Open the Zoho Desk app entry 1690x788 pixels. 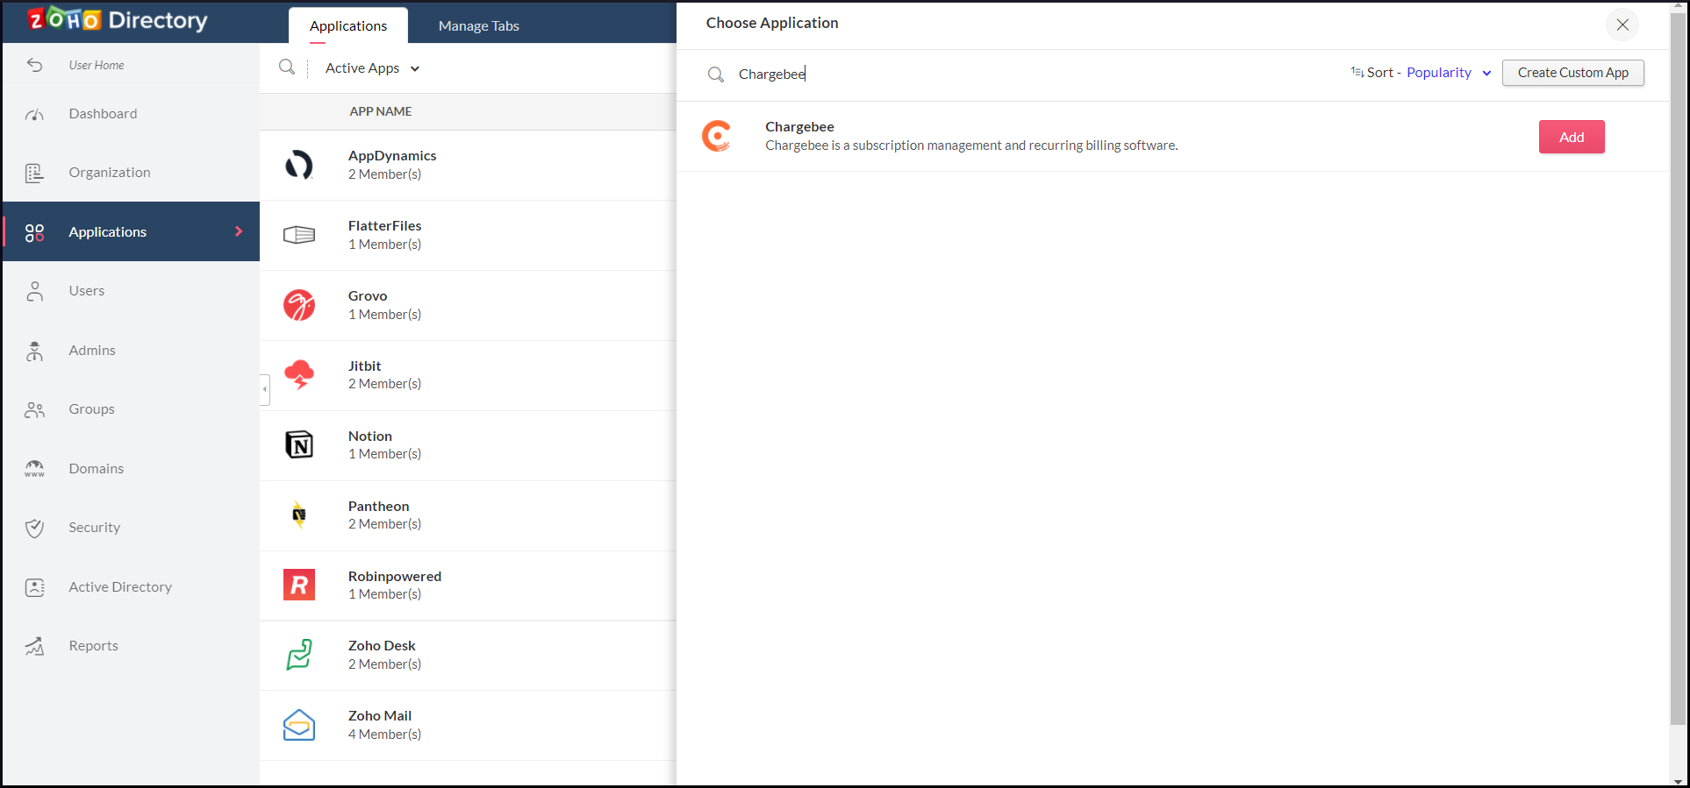[468, 655]
